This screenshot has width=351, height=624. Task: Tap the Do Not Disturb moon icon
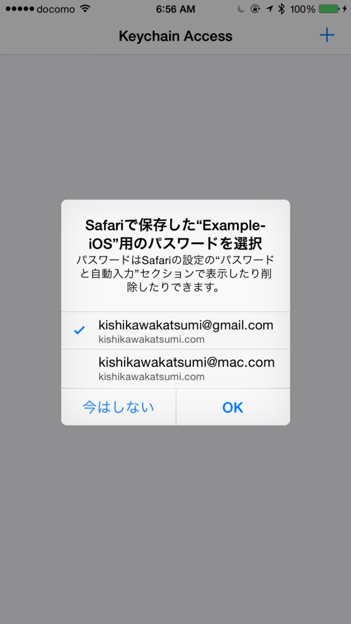coord(241,9)
